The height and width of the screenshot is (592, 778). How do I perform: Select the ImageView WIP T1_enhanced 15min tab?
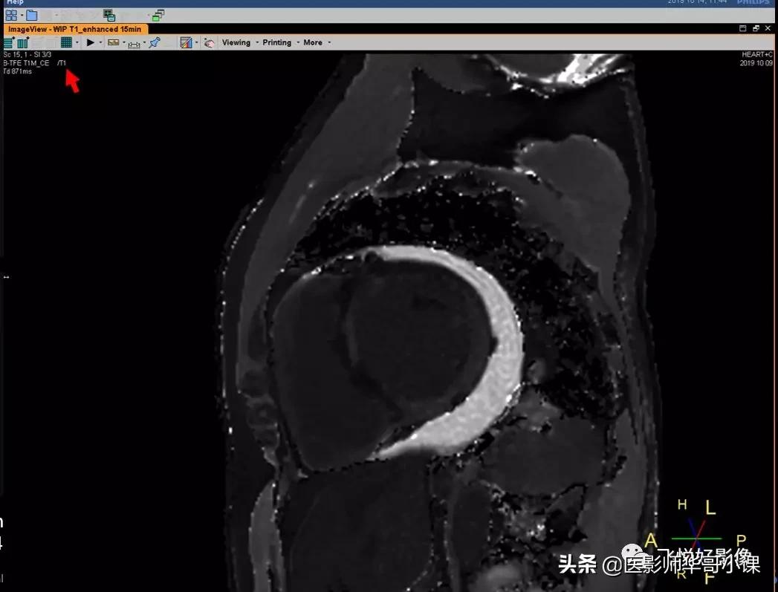click(x=74, y=29)
